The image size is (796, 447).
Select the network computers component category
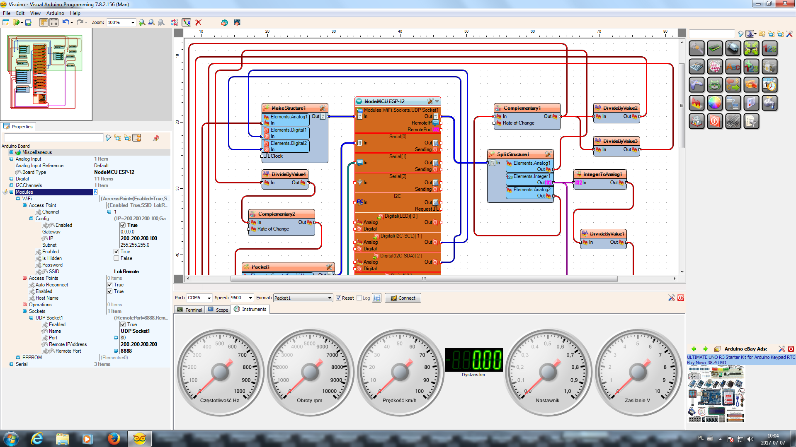click(733, 103)
